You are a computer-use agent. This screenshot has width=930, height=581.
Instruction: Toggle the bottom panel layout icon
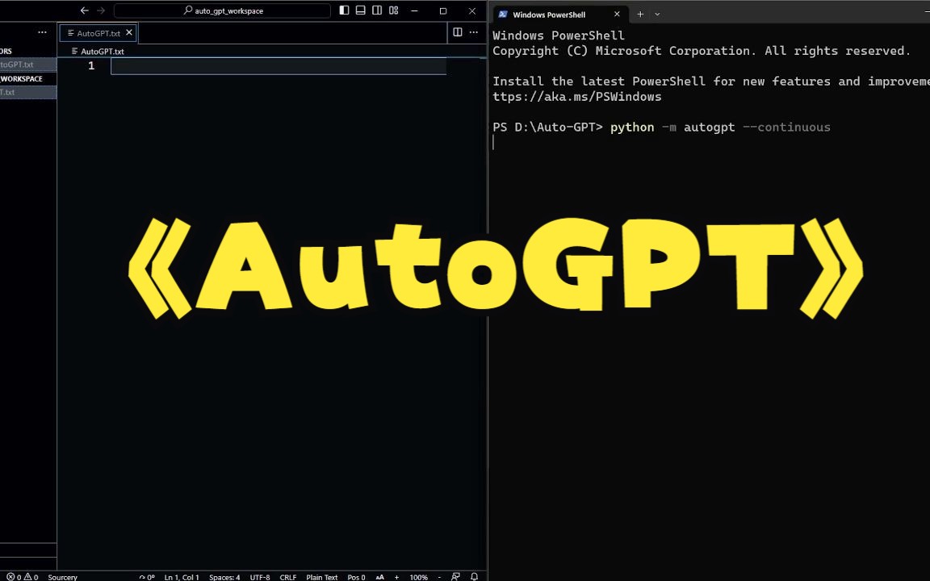(361, 10)
